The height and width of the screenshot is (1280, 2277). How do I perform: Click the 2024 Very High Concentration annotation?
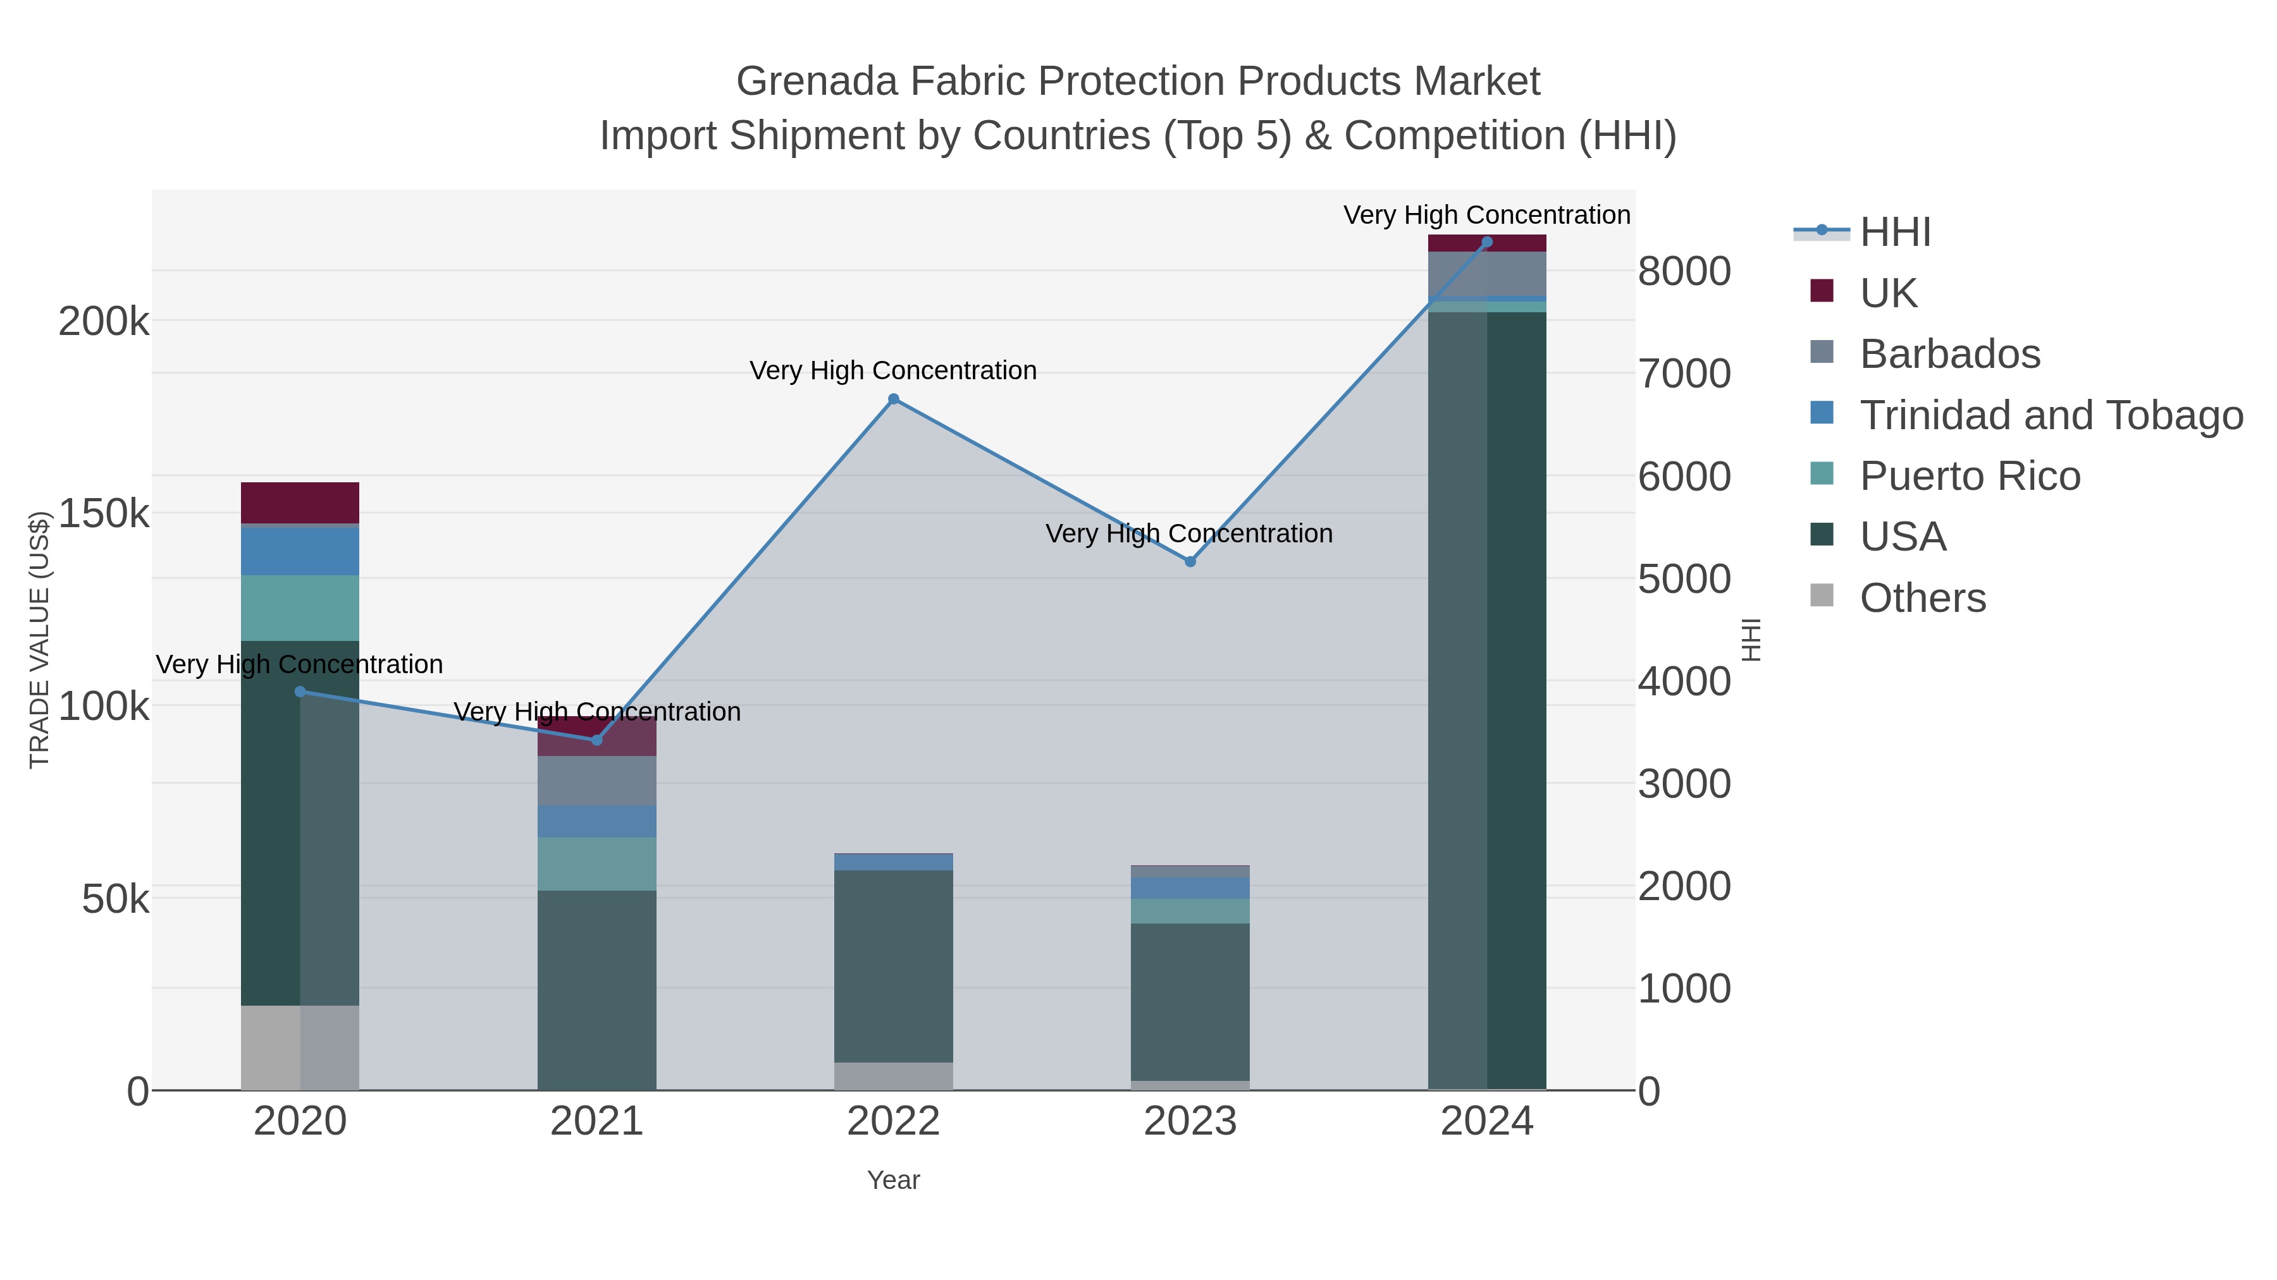point(1487,215)
